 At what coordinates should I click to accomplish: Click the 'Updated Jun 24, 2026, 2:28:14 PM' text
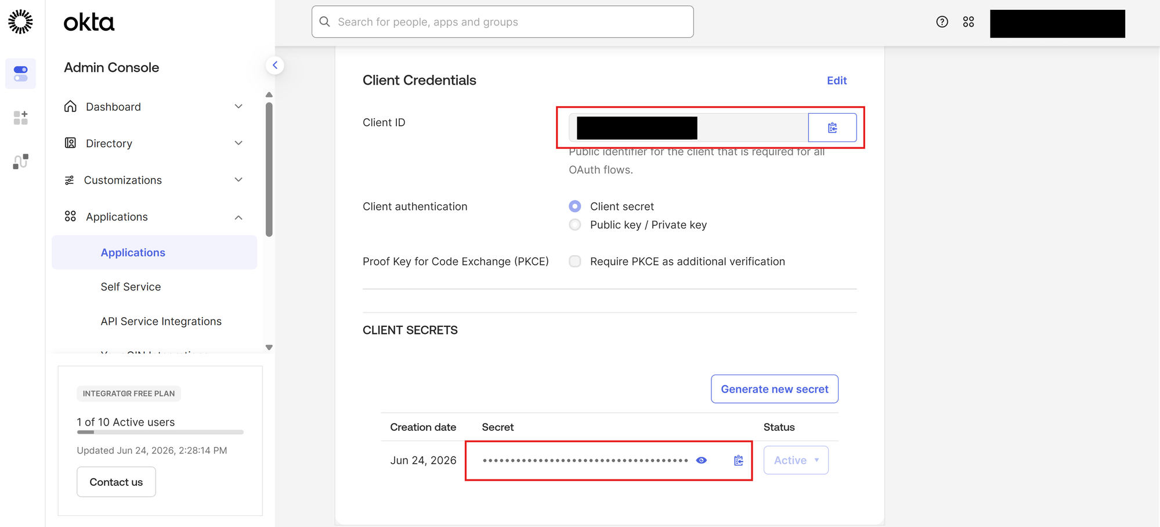pos(152,450)
